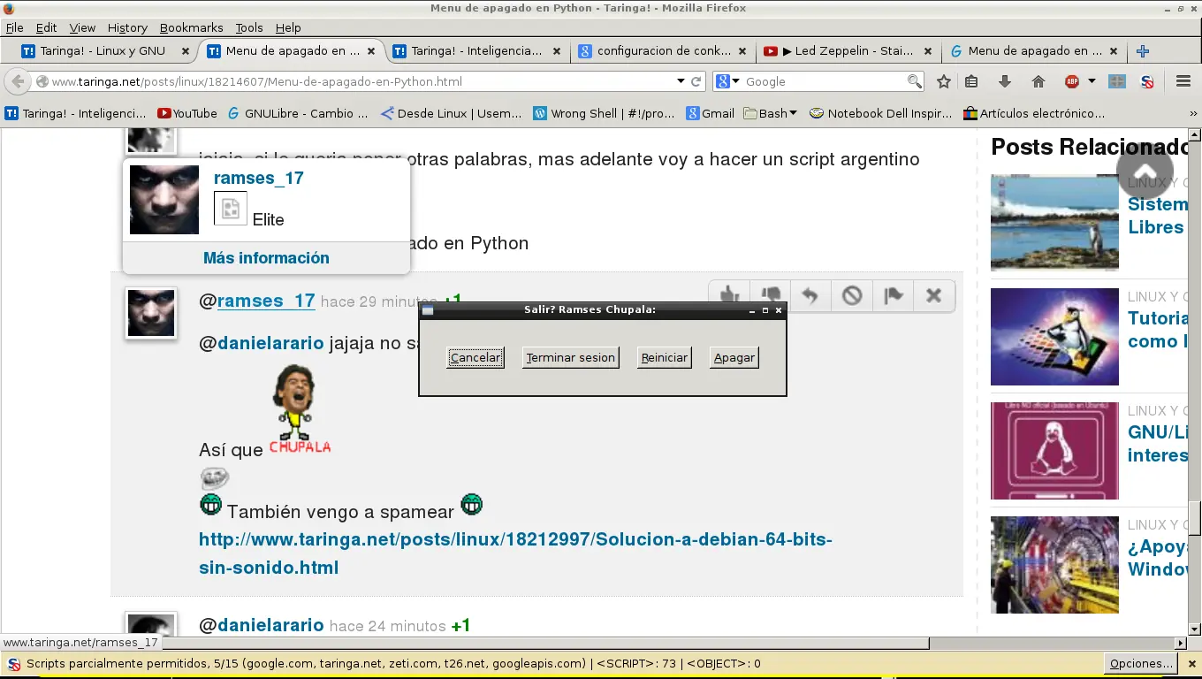The image size is (1202, 679).
Task: Click the Adblock Plus ABP icon
Action: pyautogui.click(x=1072, y=81)
